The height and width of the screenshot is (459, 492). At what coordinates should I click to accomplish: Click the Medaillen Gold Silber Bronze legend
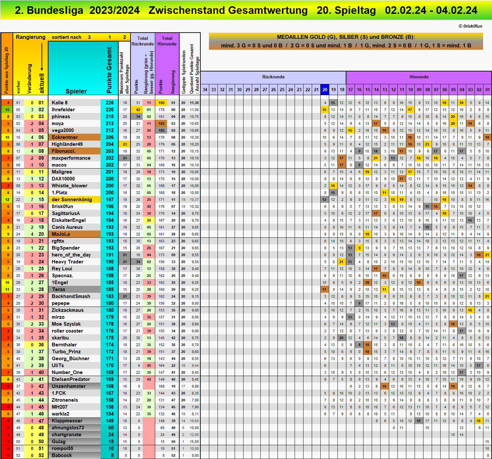[346, 41]
